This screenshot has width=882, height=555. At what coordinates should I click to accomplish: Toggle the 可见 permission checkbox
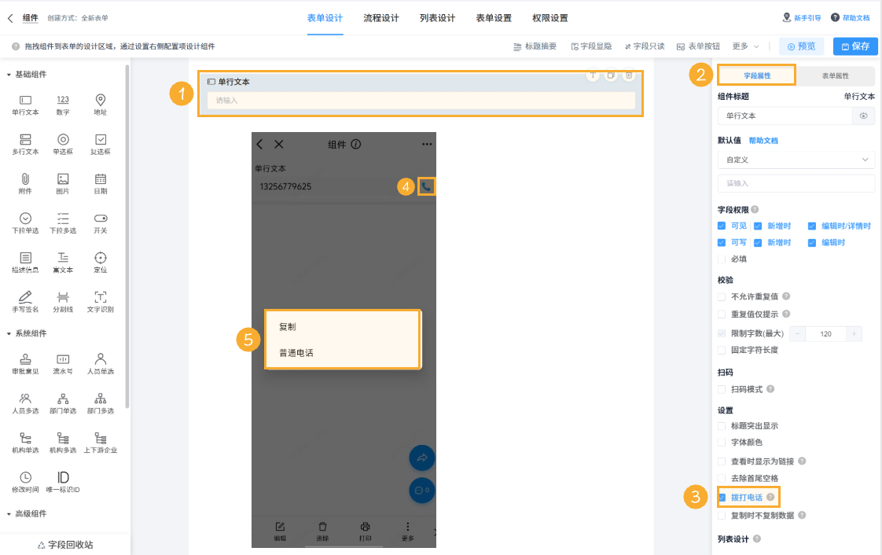coord(722,226)
